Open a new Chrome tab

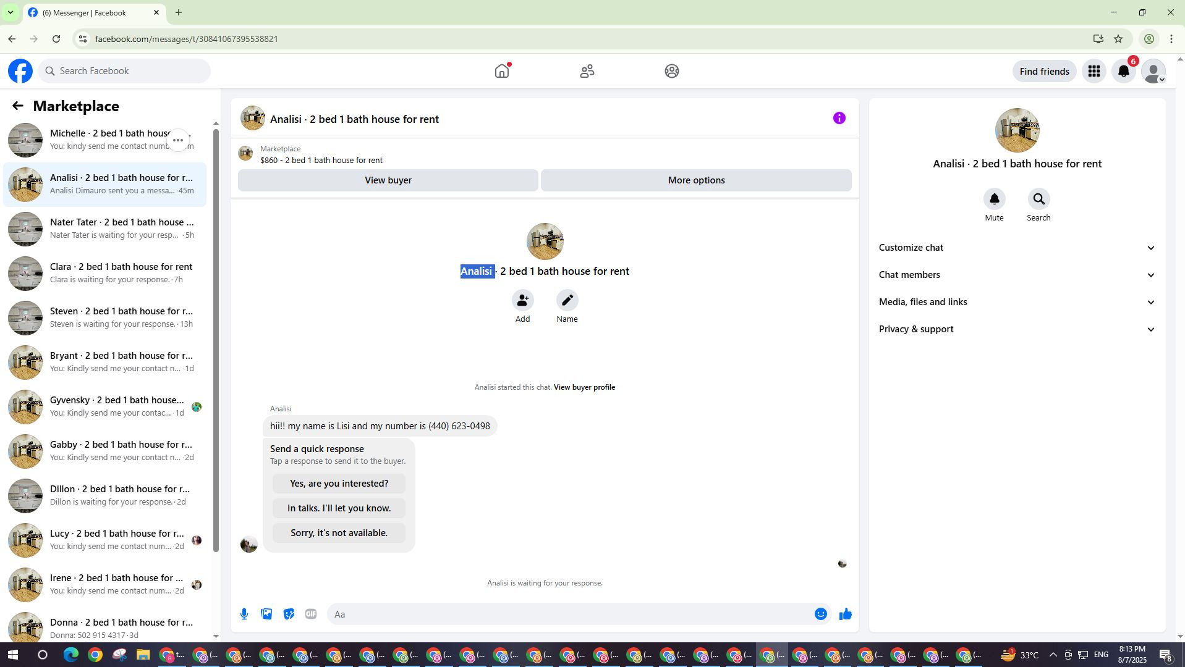pos(179,12)
